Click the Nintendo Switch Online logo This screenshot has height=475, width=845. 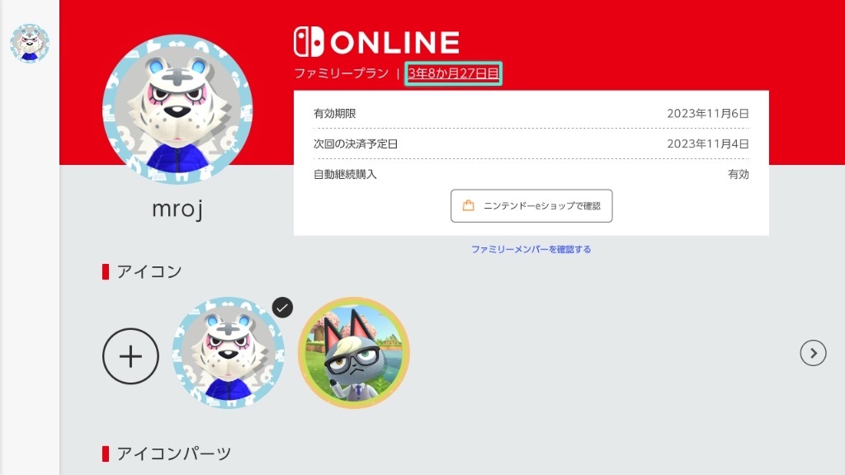click(x=376, y=42)
